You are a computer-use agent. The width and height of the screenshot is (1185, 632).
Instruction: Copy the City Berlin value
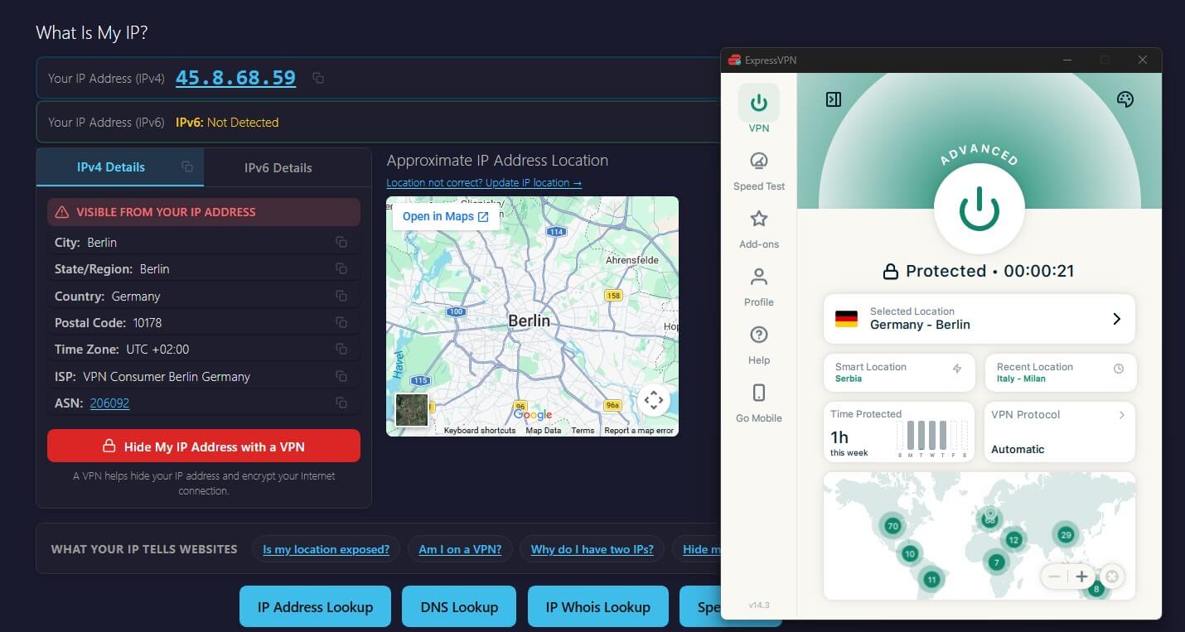(x=341, y=242)
